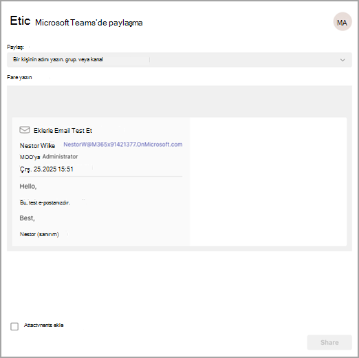359x358 pixels.
Task: Click the 'Attactvnents ekle' label text
Action: [x=43, y=325]
